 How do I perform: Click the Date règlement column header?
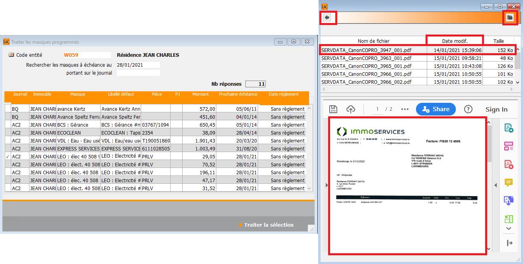[x=284, y=94]
